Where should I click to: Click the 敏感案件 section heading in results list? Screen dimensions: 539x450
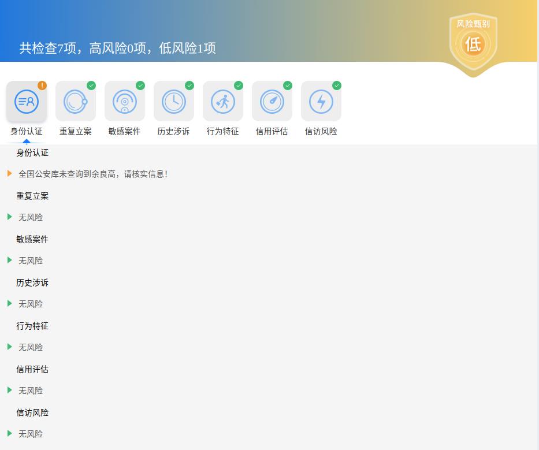(32, 239)
